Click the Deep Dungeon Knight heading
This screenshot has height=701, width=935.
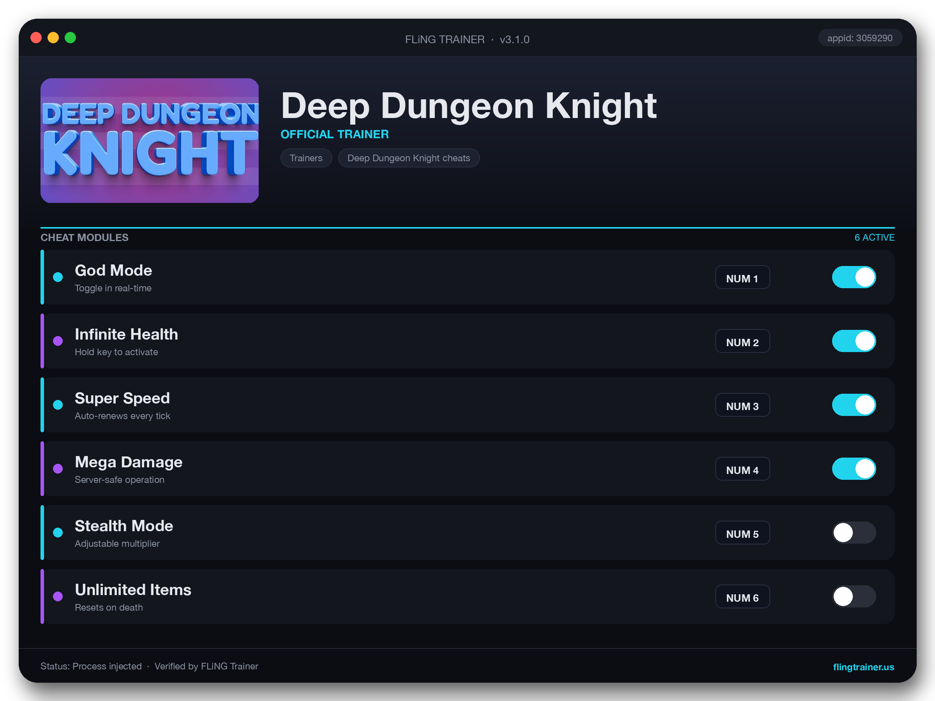[x=468, y=106]
